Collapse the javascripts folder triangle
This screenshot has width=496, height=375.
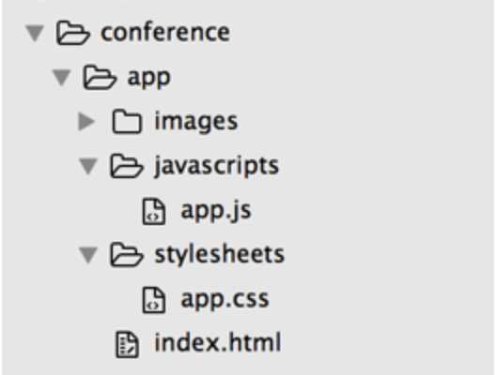88,166
